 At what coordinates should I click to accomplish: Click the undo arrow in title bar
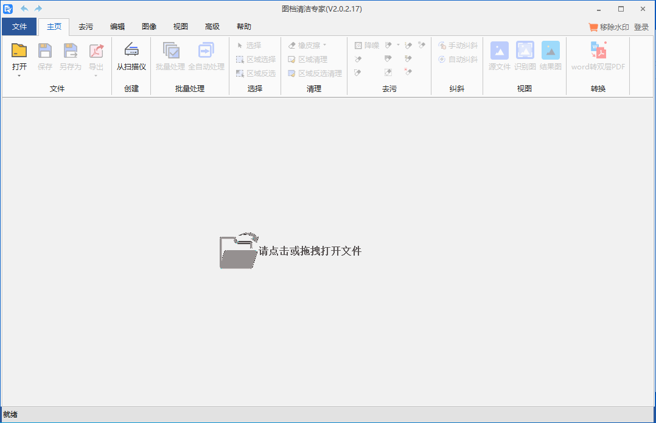[x=24, y=9]
